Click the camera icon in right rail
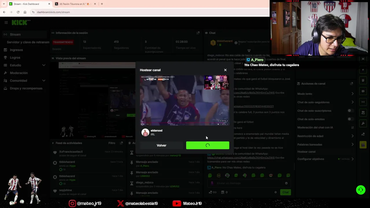 (x=363, y=112)
